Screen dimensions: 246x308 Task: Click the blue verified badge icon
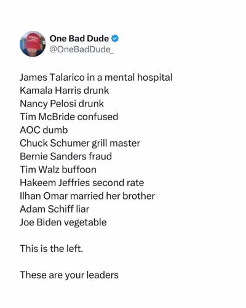(115, 38)
